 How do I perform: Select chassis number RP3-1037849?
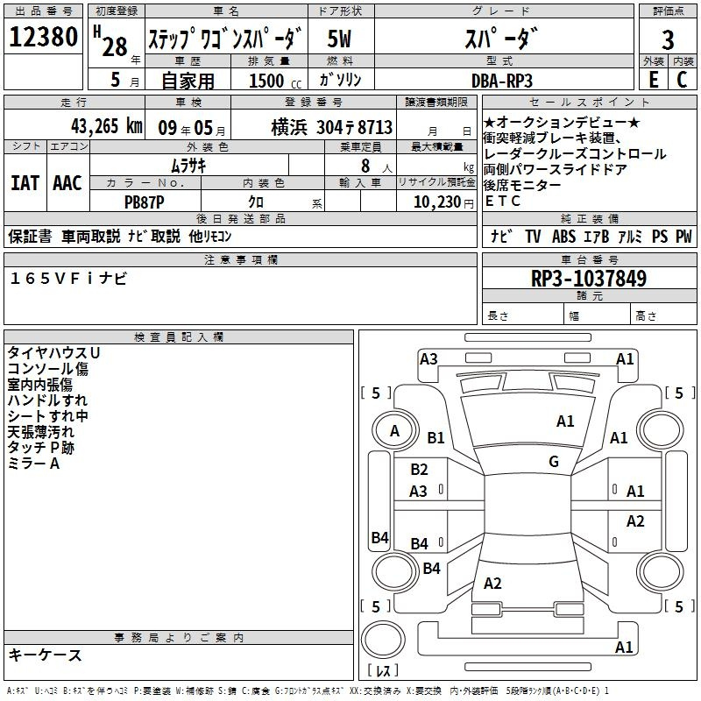[x=589, y=279]
